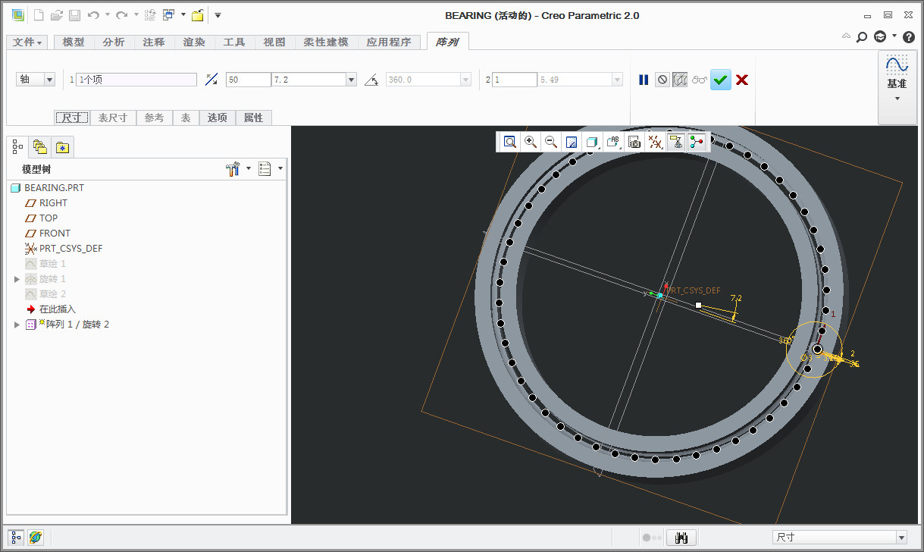Toggle the no-preview mode button
The image size is (924, 552).
tap(662, 80)
